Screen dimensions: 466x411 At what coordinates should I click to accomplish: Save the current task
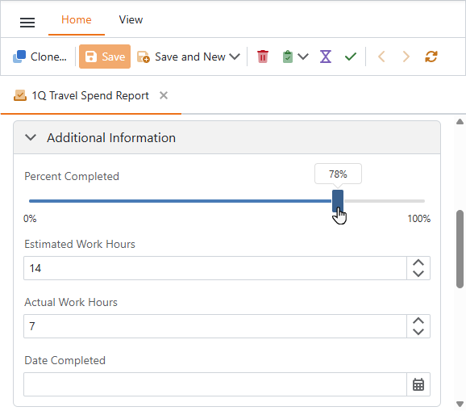[105, 57]
